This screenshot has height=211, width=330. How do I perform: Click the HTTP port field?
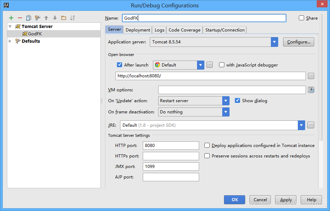point(171,145)
